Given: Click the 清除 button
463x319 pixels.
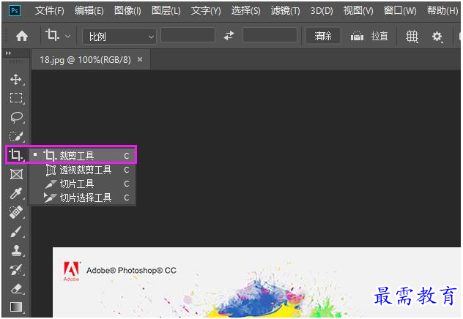Looking at the screenshot, I should tap(323, 36).
